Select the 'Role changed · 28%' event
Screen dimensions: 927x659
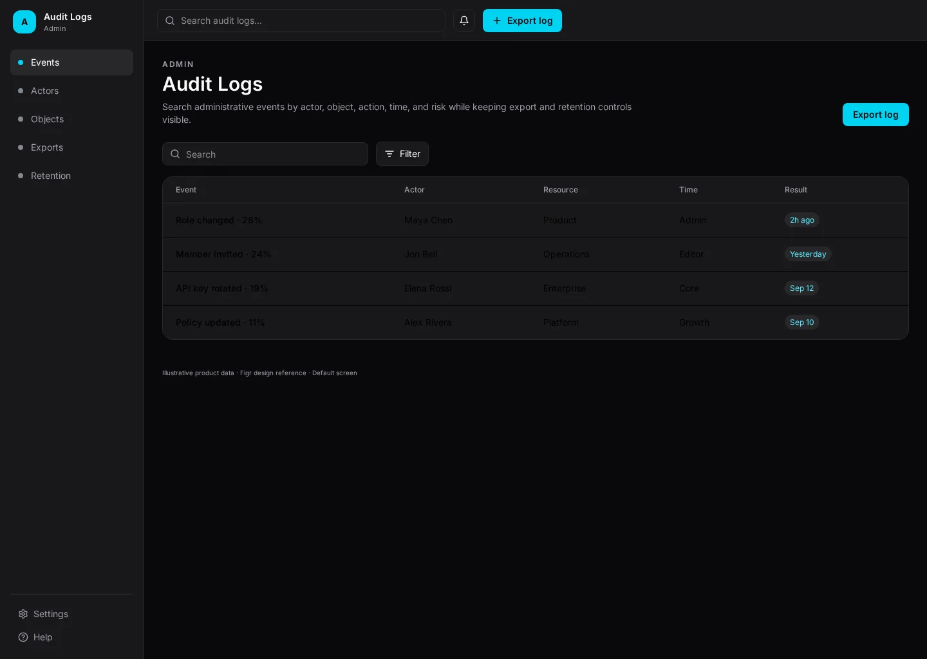(219, 220)
